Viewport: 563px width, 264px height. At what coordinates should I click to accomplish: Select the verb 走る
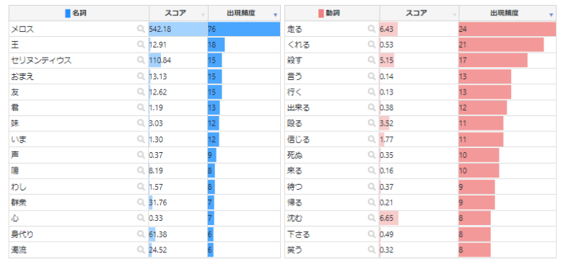294,30
